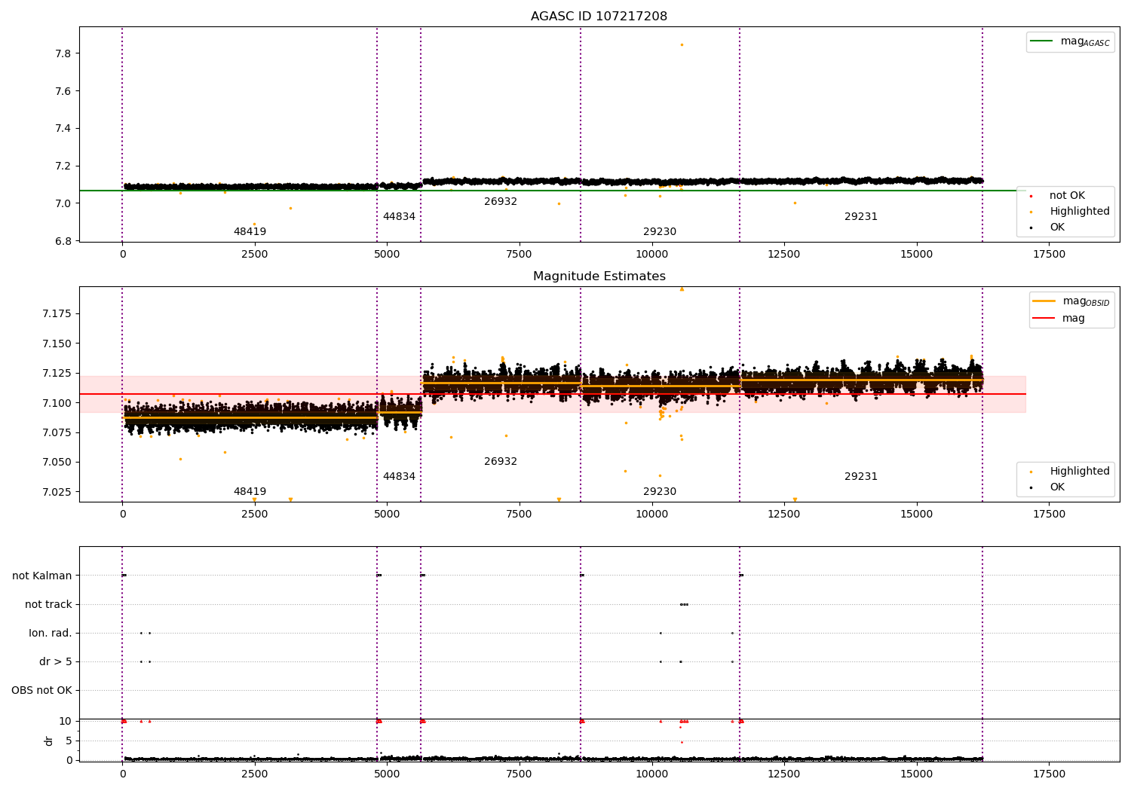Click the 7.6 y-tick in top plot
Viewport: 1131px width, 791px height.
pos(63,92)
